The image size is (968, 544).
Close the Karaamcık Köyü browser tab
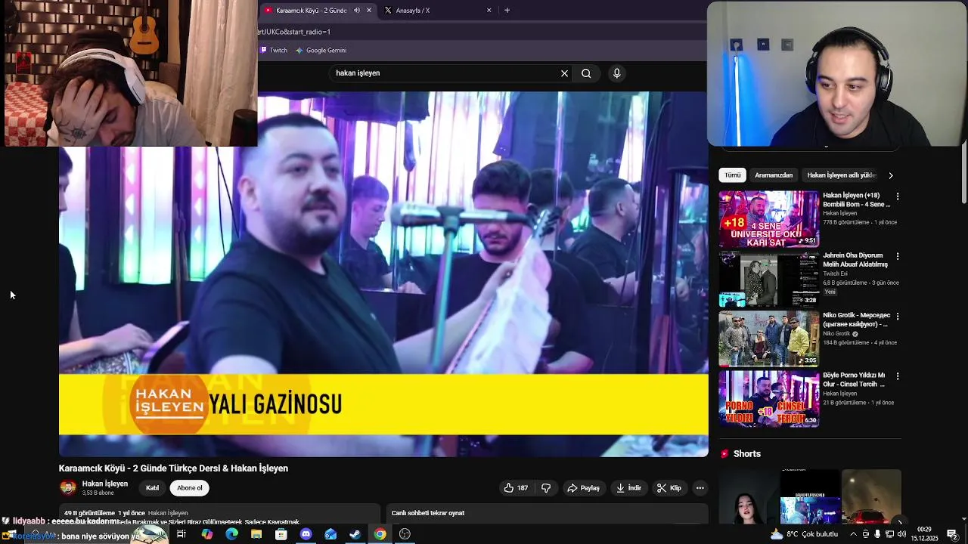tap(369, 11)
